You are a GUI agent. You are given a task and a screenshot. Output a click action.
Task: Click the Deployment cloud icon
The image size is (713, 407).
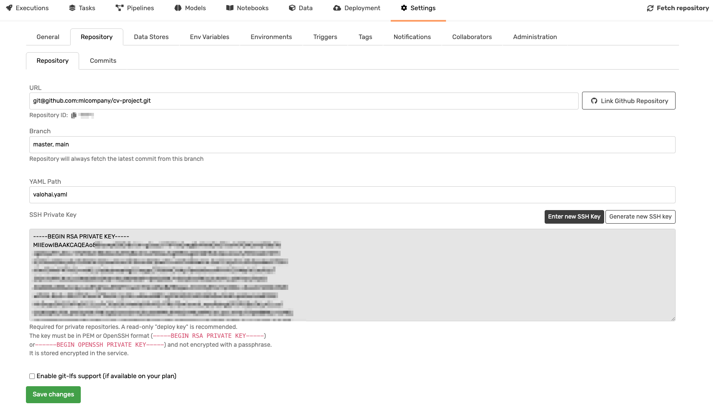(x=337, y=8)
